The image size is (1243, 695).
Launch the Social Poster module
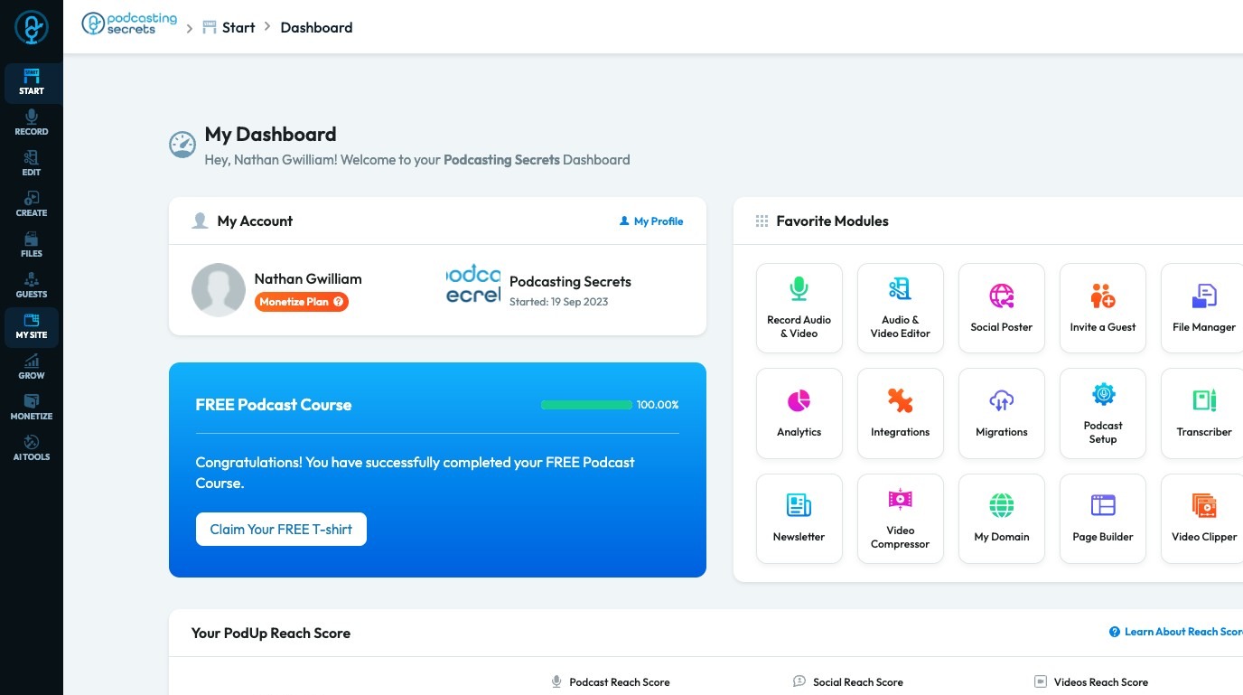point(1002,308)
